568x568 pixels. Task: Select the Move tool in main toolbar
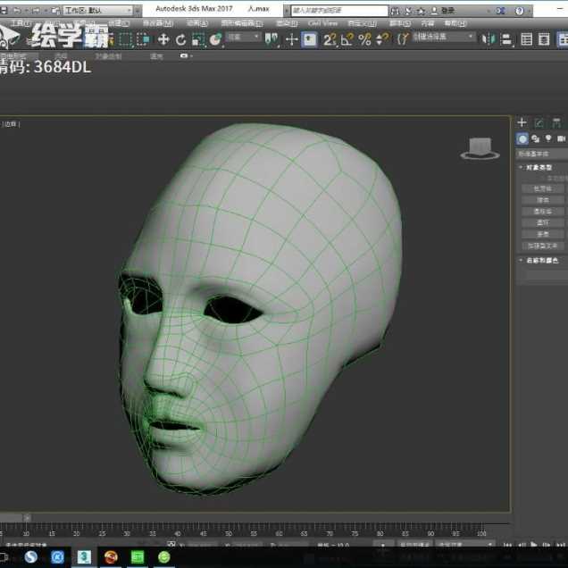click(163, 39)
